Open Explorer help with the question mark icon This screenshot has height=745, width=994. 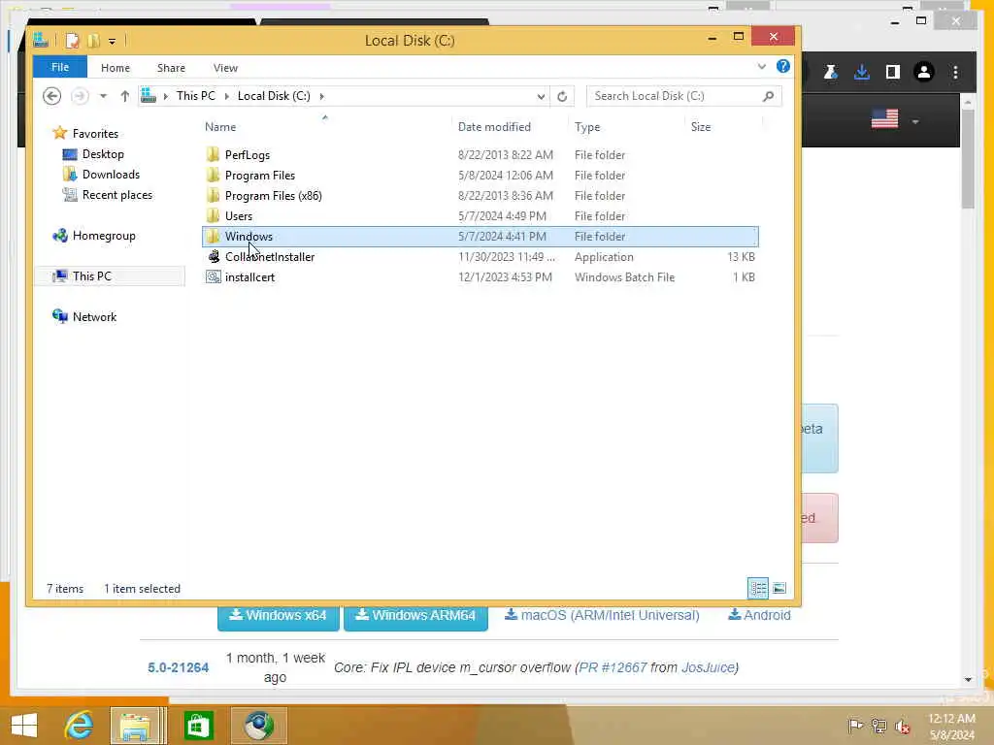[x=783, y=66]
